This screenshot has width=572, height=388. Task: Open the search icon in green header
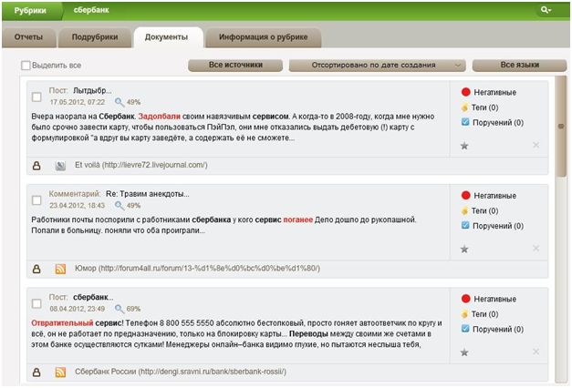pyautogui.click(x=546, y=10)
